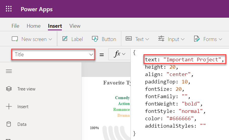The image size is (229, 140).
Task: Click the "Important Project" text value in formula
Action: click(x=193, y=60)
